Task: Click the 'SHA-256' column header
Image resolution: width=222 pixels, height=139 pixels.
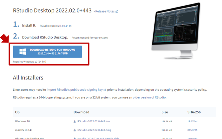Action: coord(194,112)
